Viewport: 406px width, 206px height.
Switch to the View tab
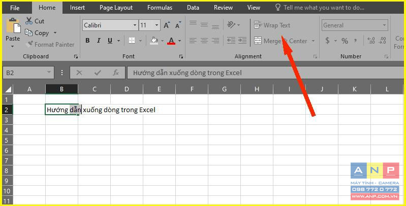point(254,8)
